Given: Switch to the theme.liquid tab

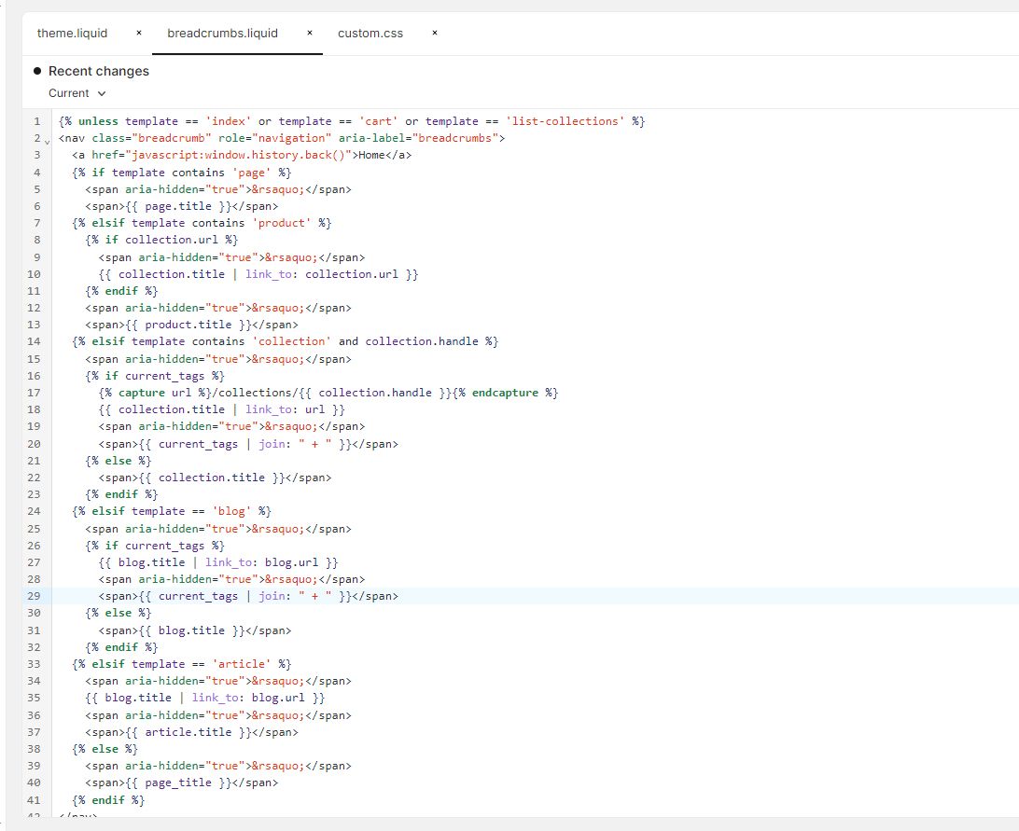Looking at the screenshot, I should point(72,34).
